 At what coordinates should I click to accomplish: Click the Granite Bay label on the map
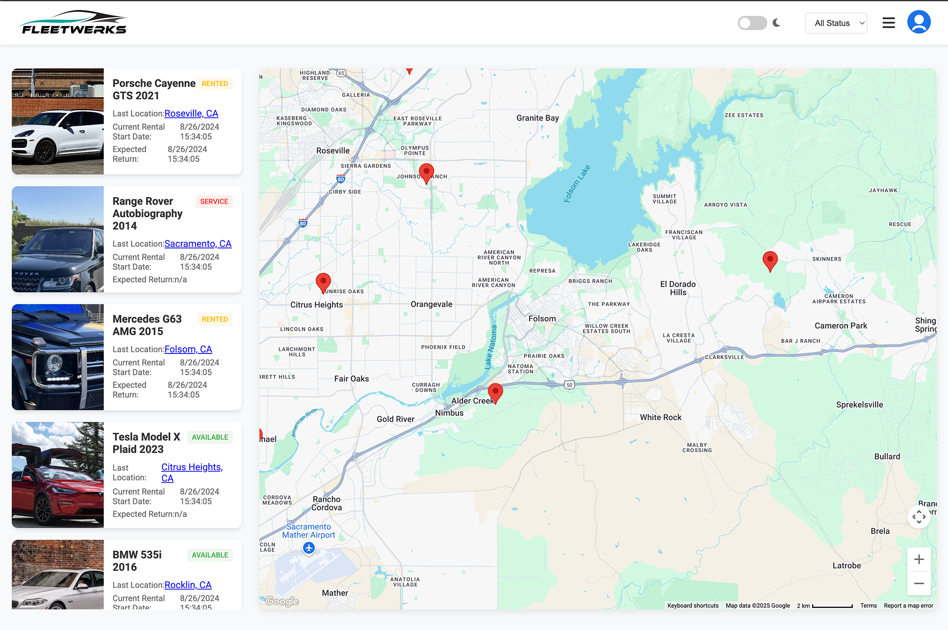click(538, 118)
